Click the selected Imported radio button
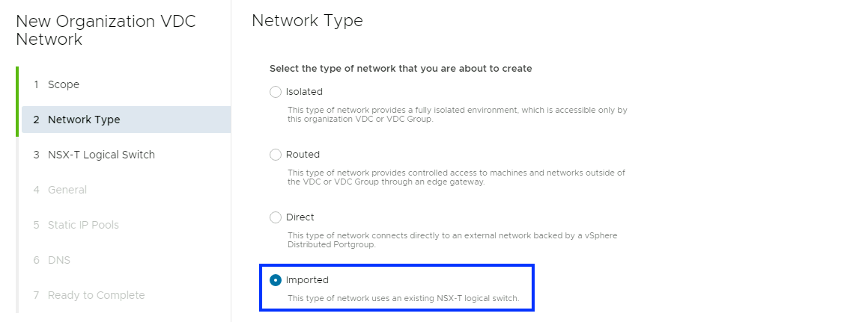 (x=276, y=280)
